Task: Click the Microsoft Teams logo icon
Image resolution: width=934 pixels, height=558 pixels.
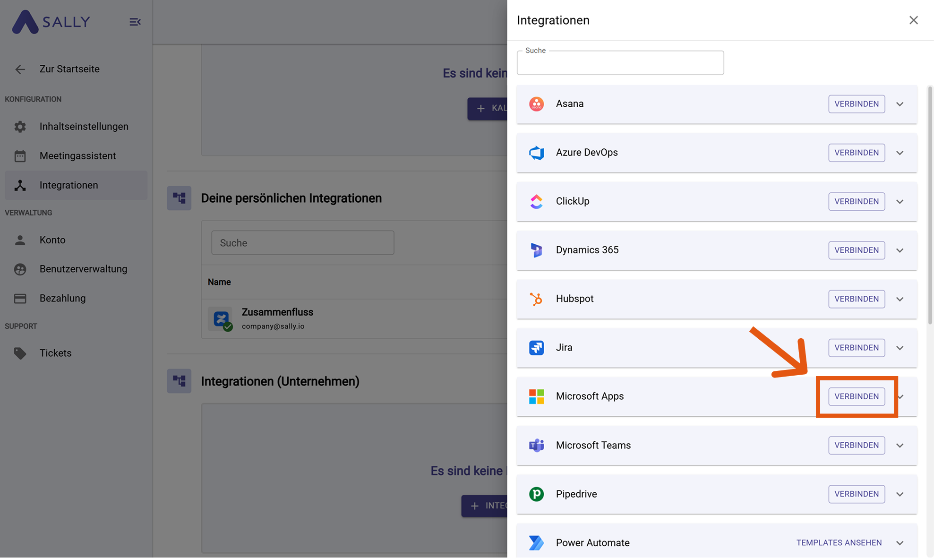Action: tap(536, 445)
